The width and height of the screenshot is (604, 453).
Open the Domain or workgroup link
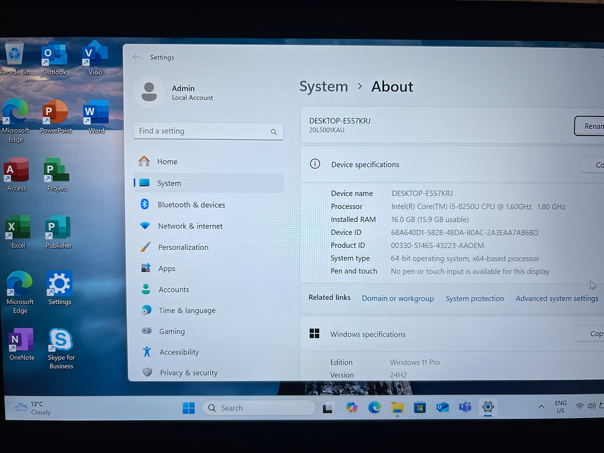click(x=398, y=298)
